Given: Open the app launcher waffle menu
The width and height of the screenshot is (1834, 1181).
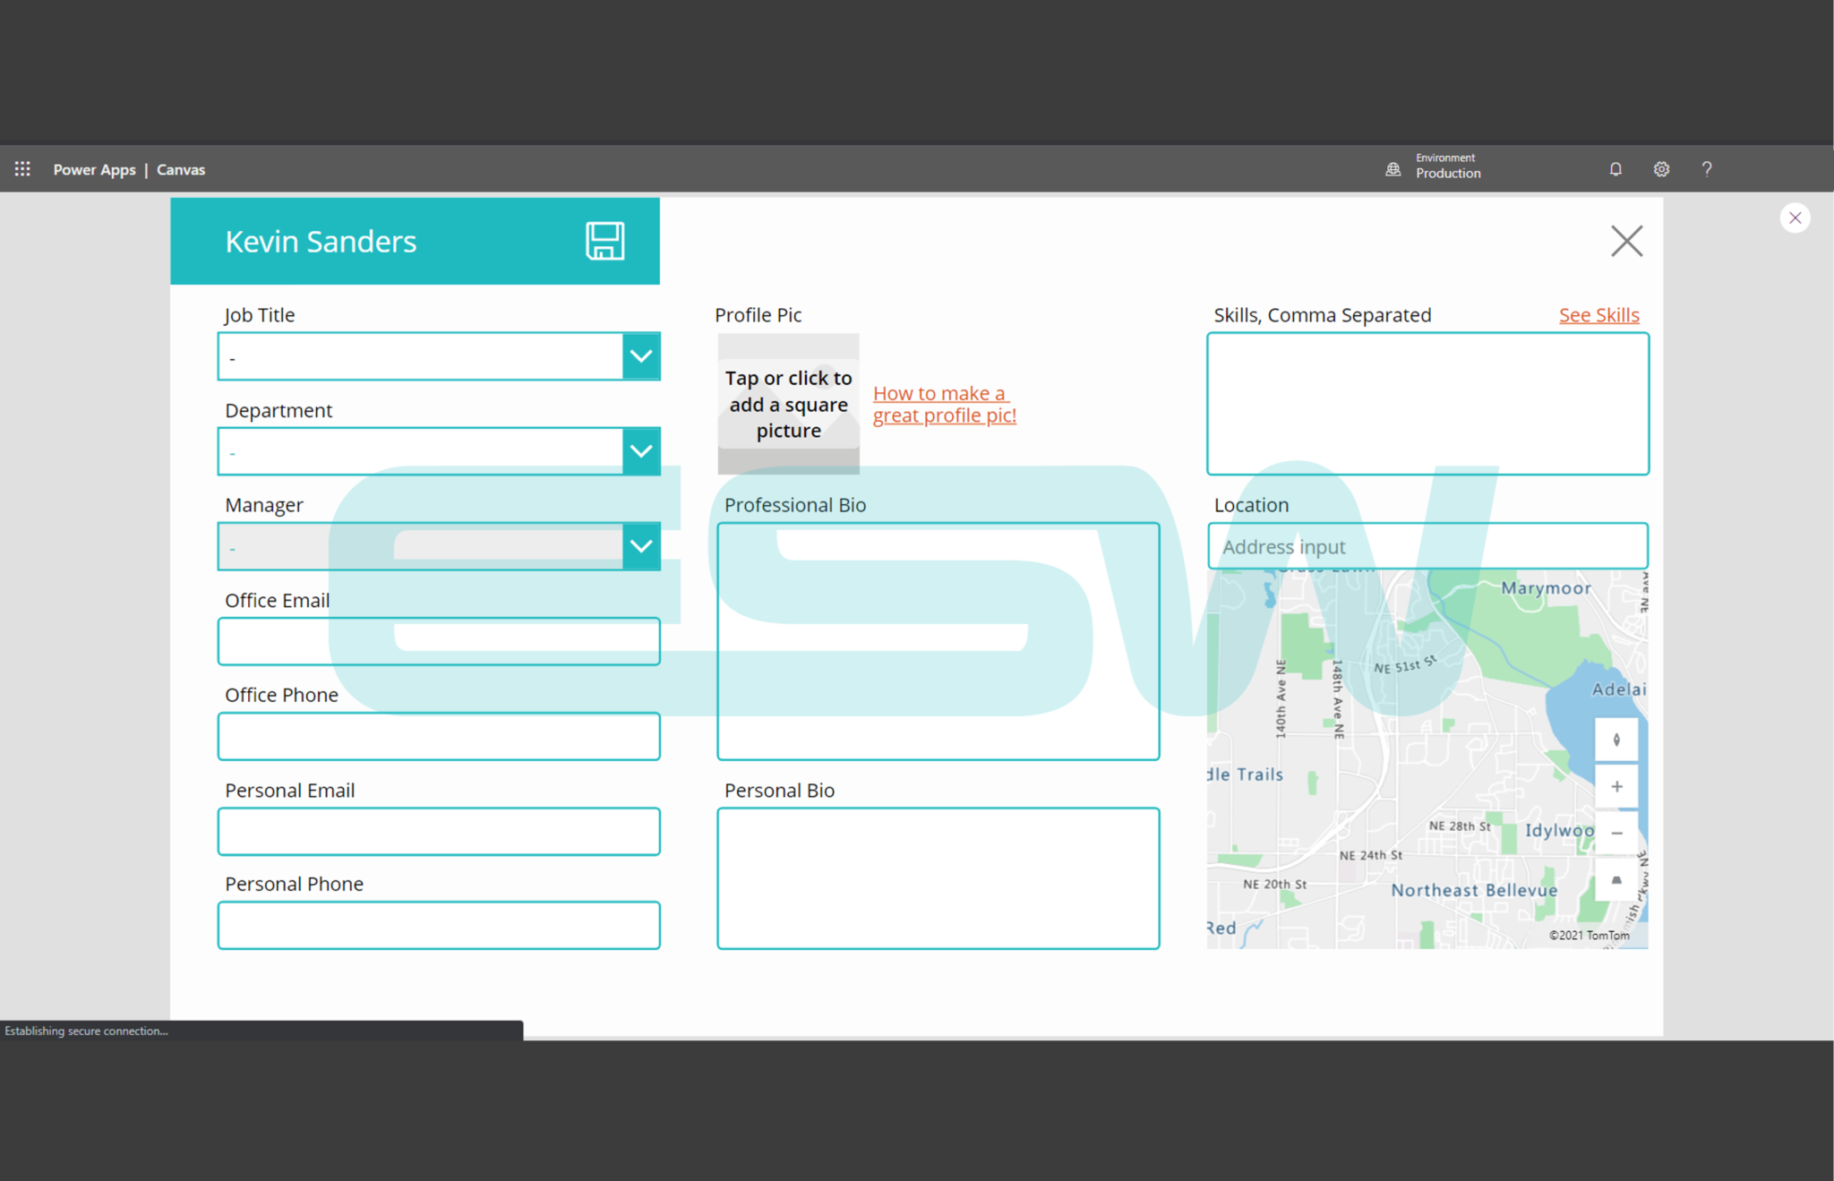Looking at the screenshot, I should point(21,168).
